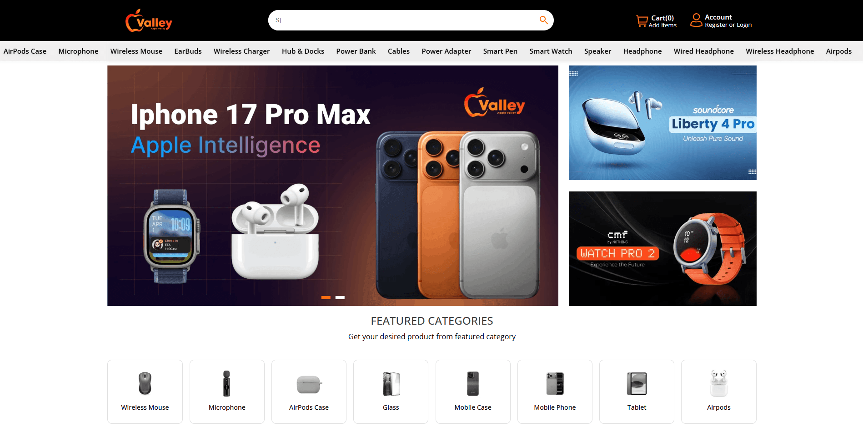Open the Glass category card
Viewport: 863px width, 427px height.
[391, 392]
